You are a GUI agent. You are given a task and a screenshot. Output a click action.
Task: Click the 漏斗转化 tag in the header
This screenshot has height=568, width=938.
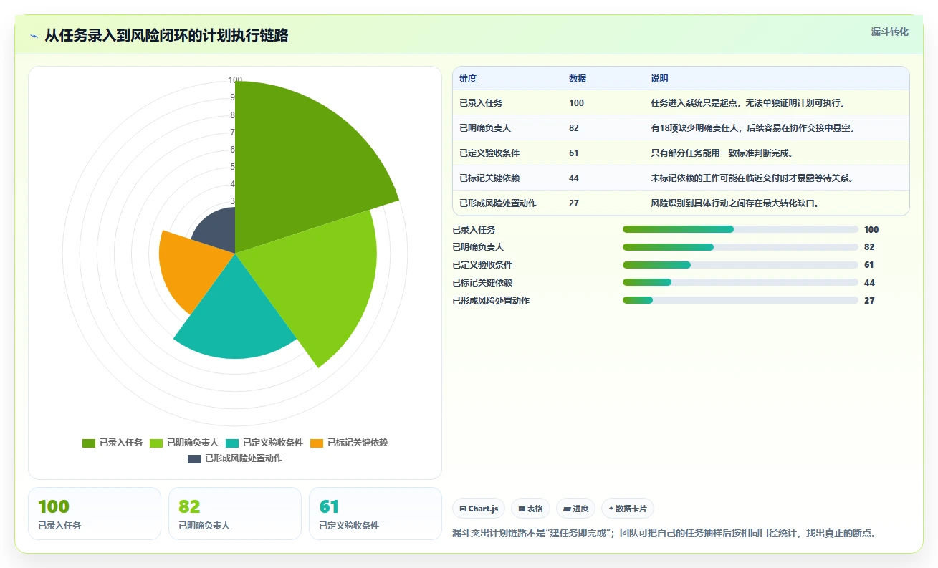890,32
